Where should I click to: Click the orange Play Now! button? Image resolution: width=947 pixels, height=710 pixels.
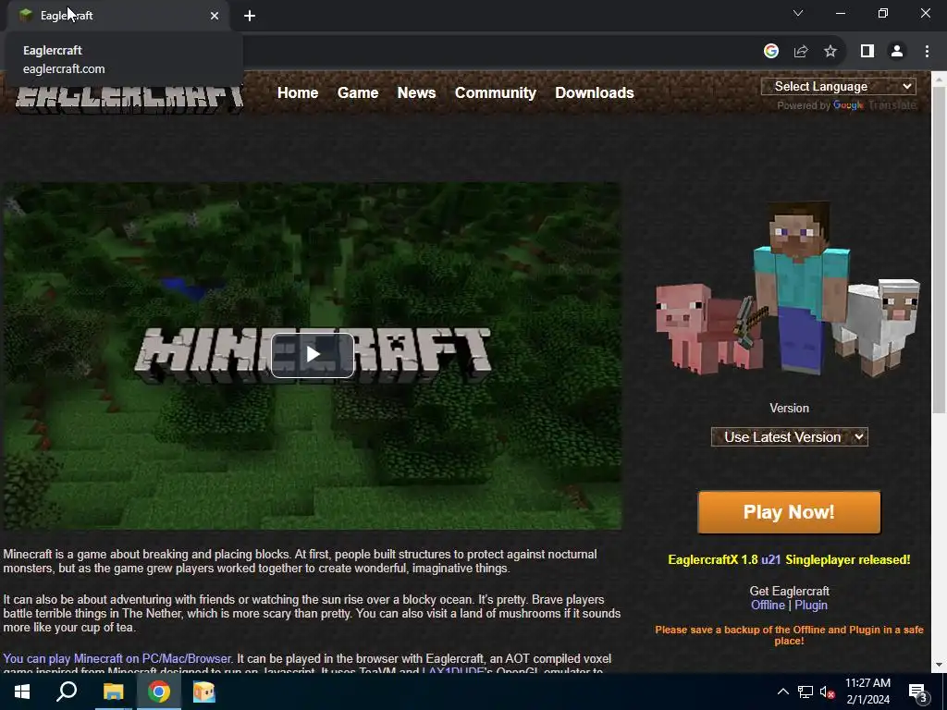[x=789, y=512]
